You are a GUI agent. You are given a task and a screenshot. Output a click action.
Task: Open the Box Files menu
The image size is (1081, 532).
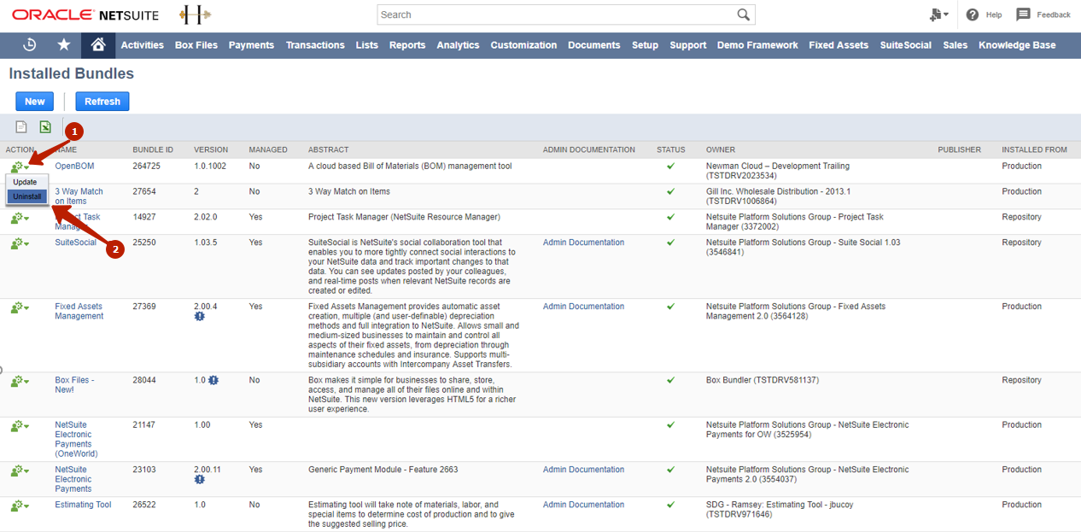196,45
